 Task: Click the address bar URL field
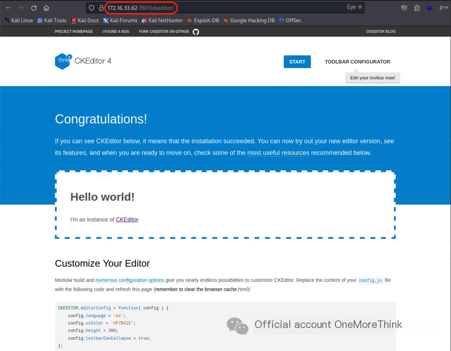pyautogui.click(x=225, y=8)
